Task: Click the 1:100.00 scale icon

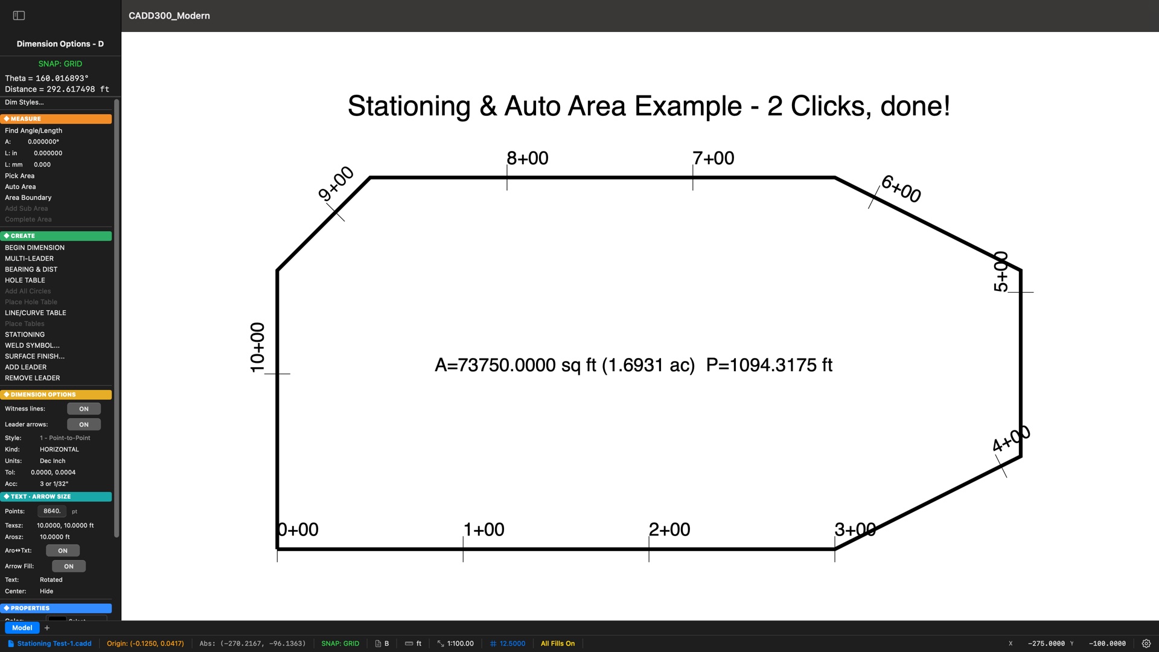Action: pos(441,644)
